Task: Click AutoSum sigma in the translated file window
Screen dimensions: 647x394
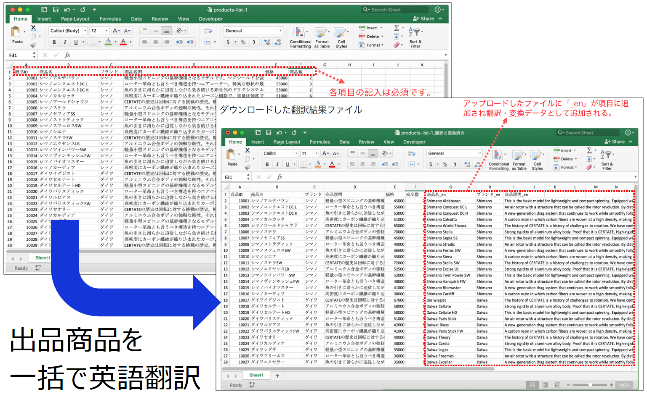Action: pyautogui.click(x=589, y=150)
